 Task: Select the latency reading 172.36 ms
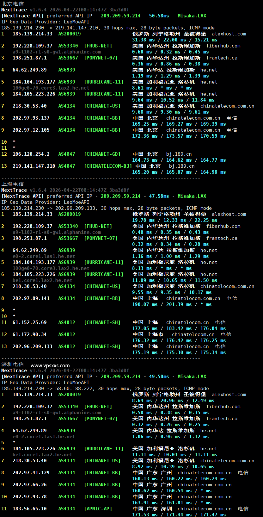tap(145, 136)
